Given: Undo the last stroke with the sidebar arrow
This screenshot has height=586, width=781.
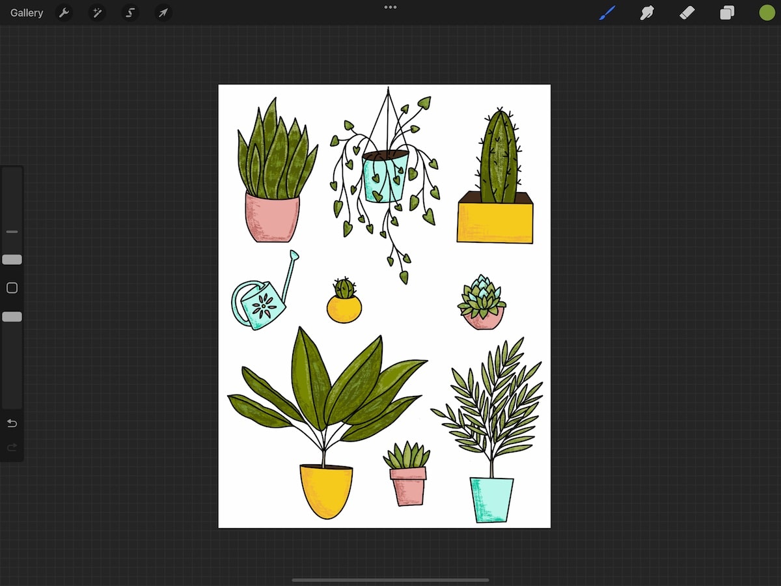Looking at the screenshot, I should (12, 423).
